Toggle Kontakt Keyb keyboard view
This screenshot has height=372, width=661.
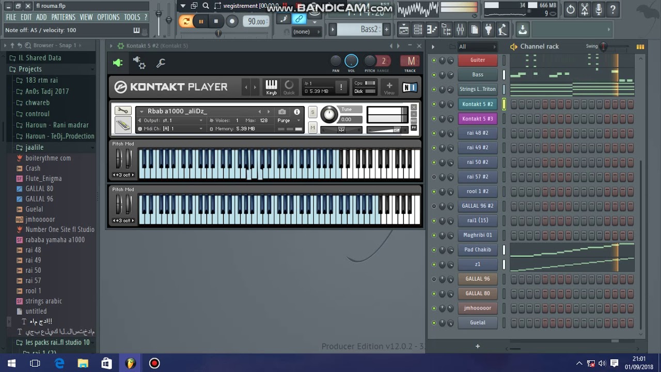271,87
